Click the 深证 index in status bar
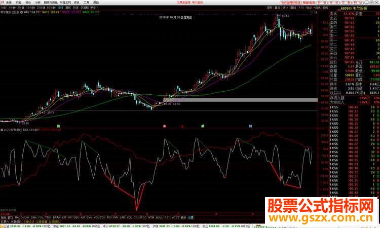Image resolution: width=380 pixels, height=228 pixels. pos(56,226)
